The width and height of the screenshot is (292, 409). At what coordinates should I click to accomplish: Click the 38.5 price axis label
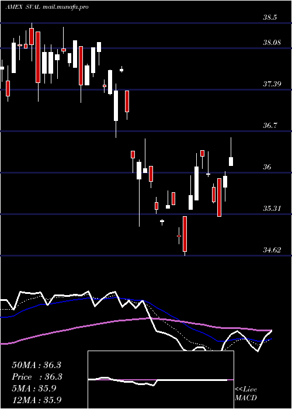click(x=270, y=18)
